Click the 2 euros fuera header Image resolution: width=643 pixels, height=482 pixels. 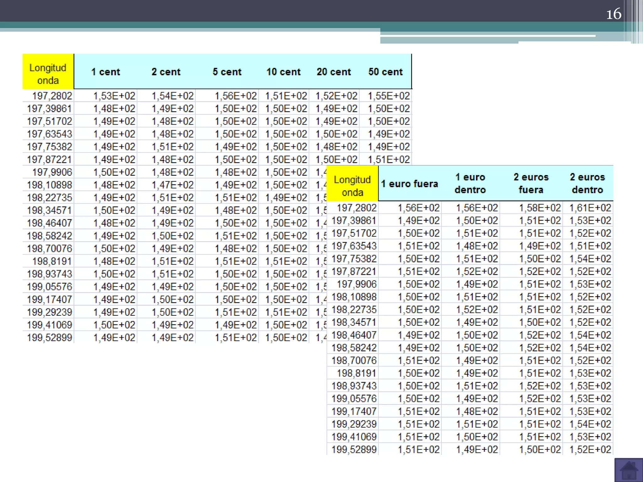(531, 183)
